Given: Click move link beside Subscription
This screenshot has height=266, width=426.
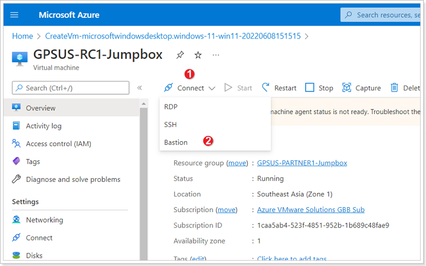Looking at the screenshot, I should point(226,210).
